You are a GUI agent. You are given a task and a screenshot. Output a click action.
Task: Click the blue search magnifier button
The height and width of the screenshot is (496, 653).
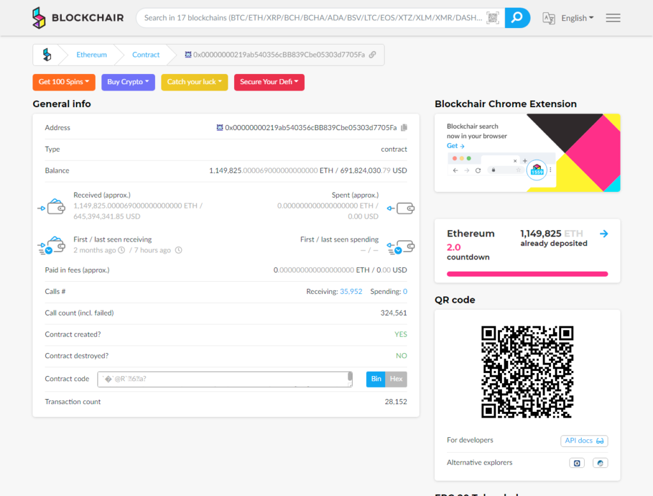click(x=517, y=18)
